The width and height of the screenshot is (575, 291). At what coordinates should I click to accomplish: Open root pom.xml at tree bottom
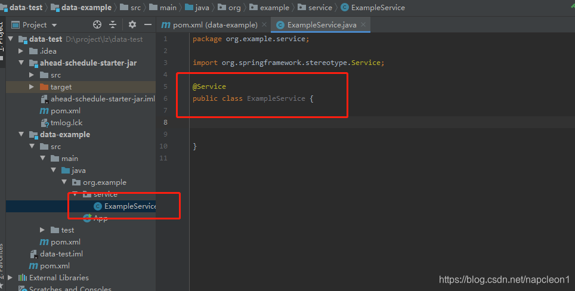[x=50, y=266]
